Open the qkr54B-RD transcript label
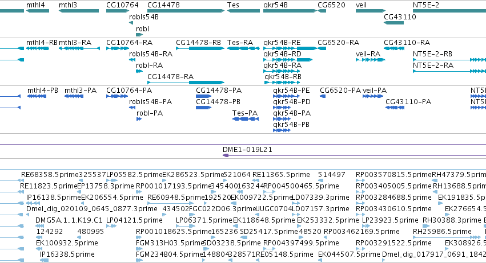Image resolution: width=486 pixels, height=263 pixels. click(x=282, y=54)
